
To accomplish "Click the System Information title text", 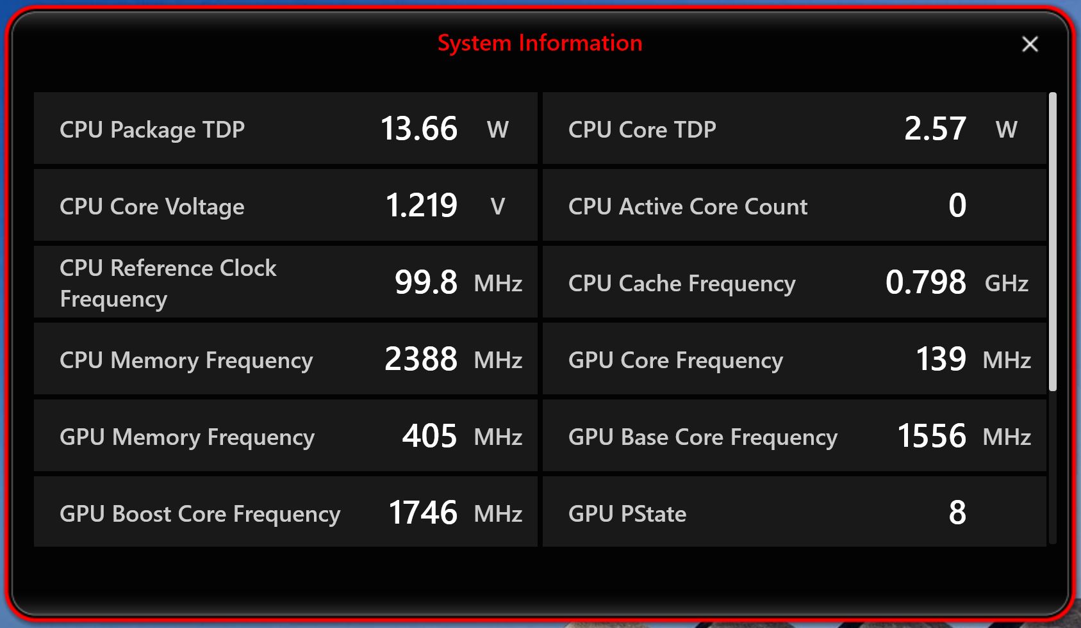I will point(540,43).
